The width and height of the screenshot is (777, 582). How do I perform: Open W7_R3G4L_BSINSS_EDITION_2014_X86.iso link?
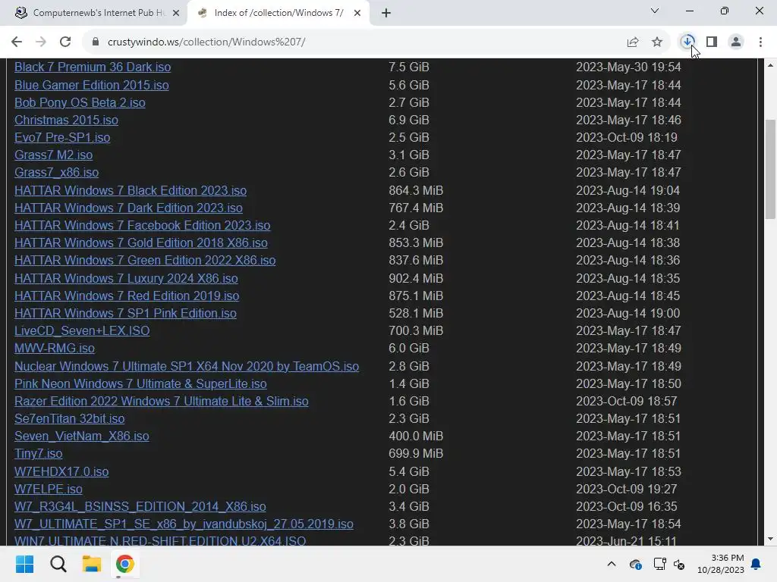[x=140, y=506]
